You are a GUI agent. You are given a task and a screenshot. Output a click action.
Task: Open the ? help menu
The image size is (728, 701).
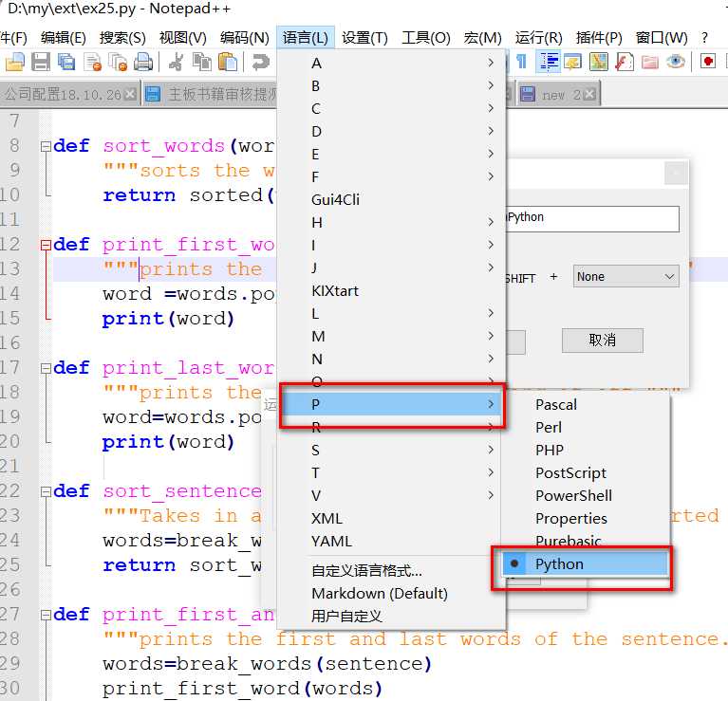coord(705,38)
